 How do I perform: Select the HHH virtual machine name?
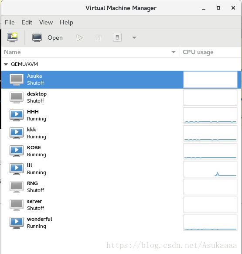click(33, 112)
